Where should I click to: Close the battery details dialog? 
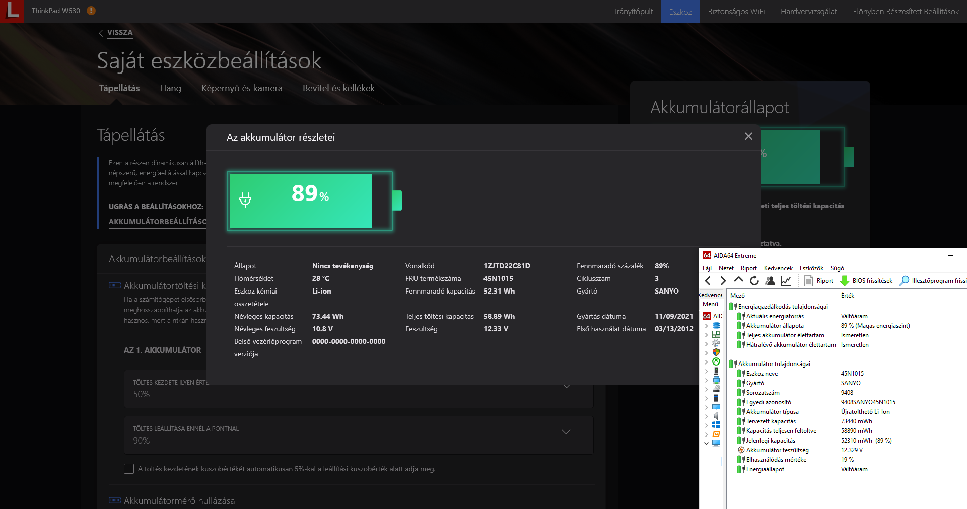click(x=748, y=136)
